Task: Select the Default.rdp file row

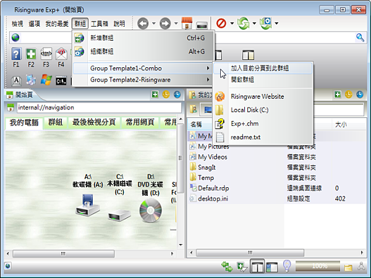Action: (x=276, y=188)
